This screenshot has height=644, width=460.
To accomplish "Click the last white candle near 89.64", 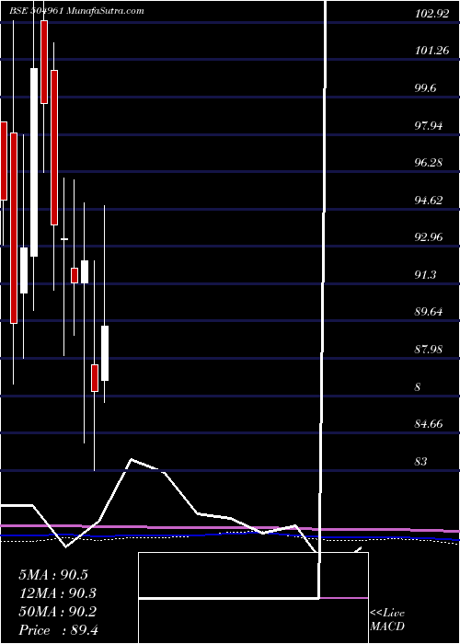I will (x=105, y=353).
